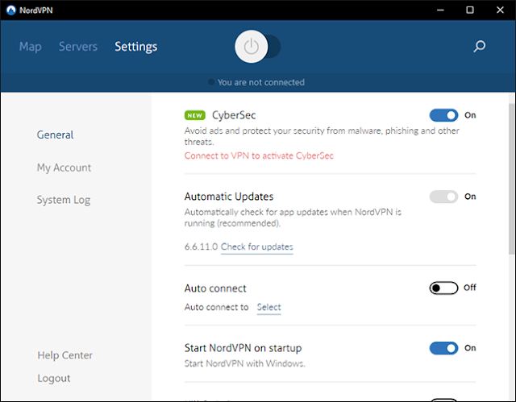Minimize the NordVPN window
Viewport: 516px width, 402px height.
(440, 10)
